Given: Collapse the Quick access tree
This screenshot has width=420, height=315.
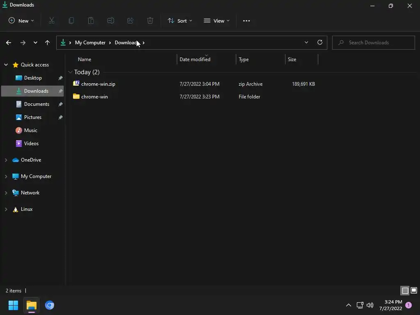Looking at the screenshot, I should pyautogui.click(x=6, y=64).
